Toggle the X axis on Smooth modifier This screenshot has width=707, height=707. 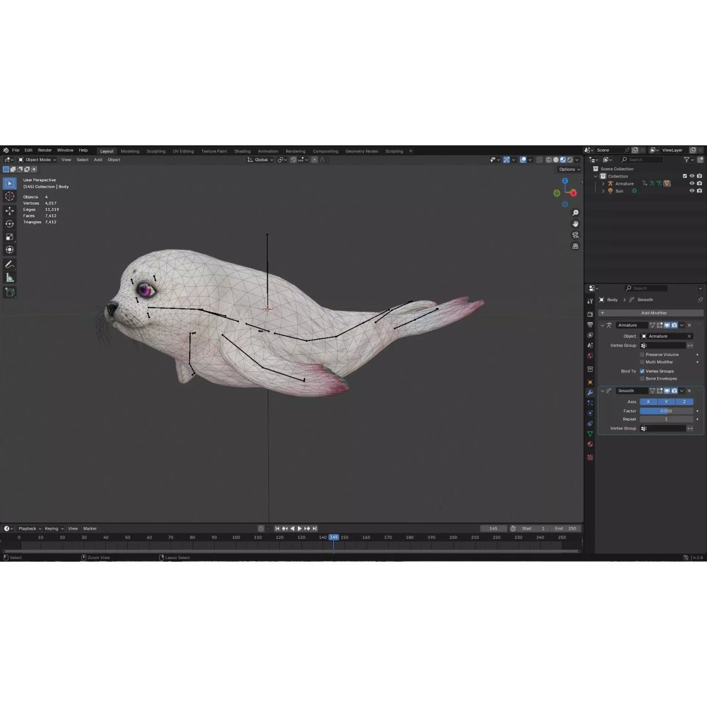click(x=648, y=402)
